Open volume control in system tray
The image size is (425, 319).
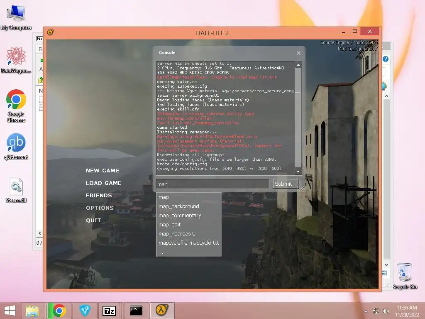(386, 311)
